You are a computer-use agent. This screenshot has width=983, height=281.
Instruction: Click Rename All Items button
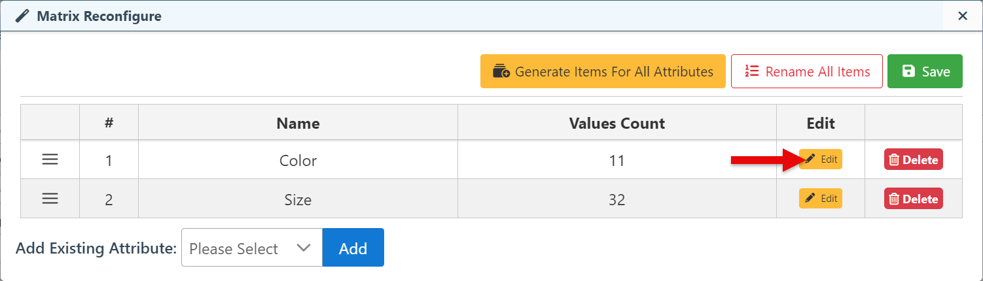tap(807, 71)
